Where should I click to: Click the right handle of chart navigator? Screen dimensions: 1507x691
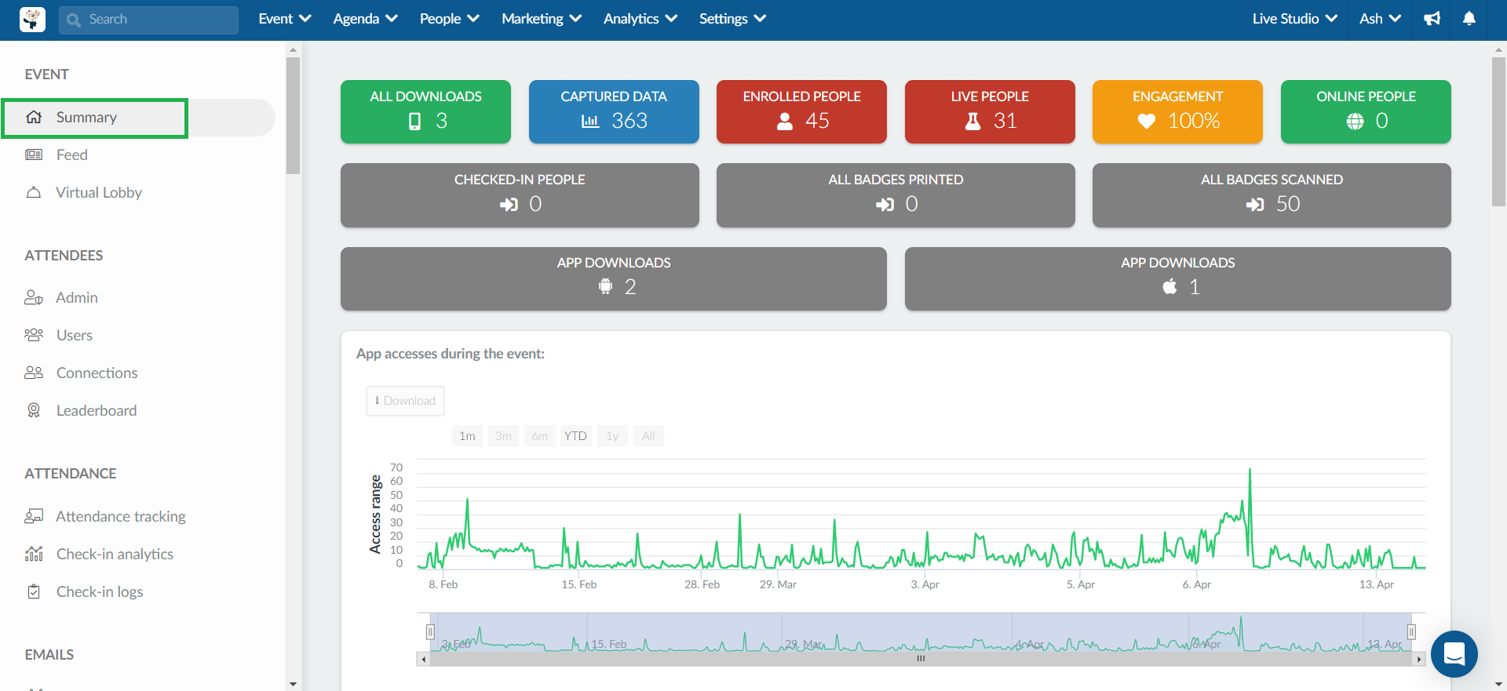[1411, 632]
